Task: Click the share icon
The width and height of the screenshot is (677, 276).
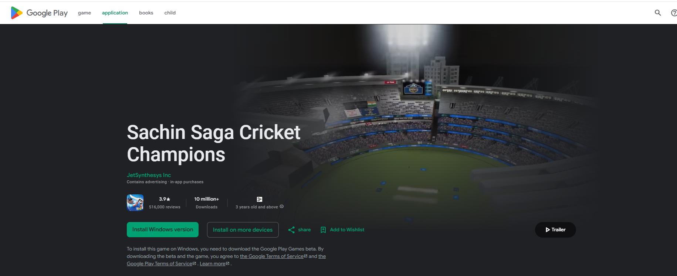Action: point(291,230)
